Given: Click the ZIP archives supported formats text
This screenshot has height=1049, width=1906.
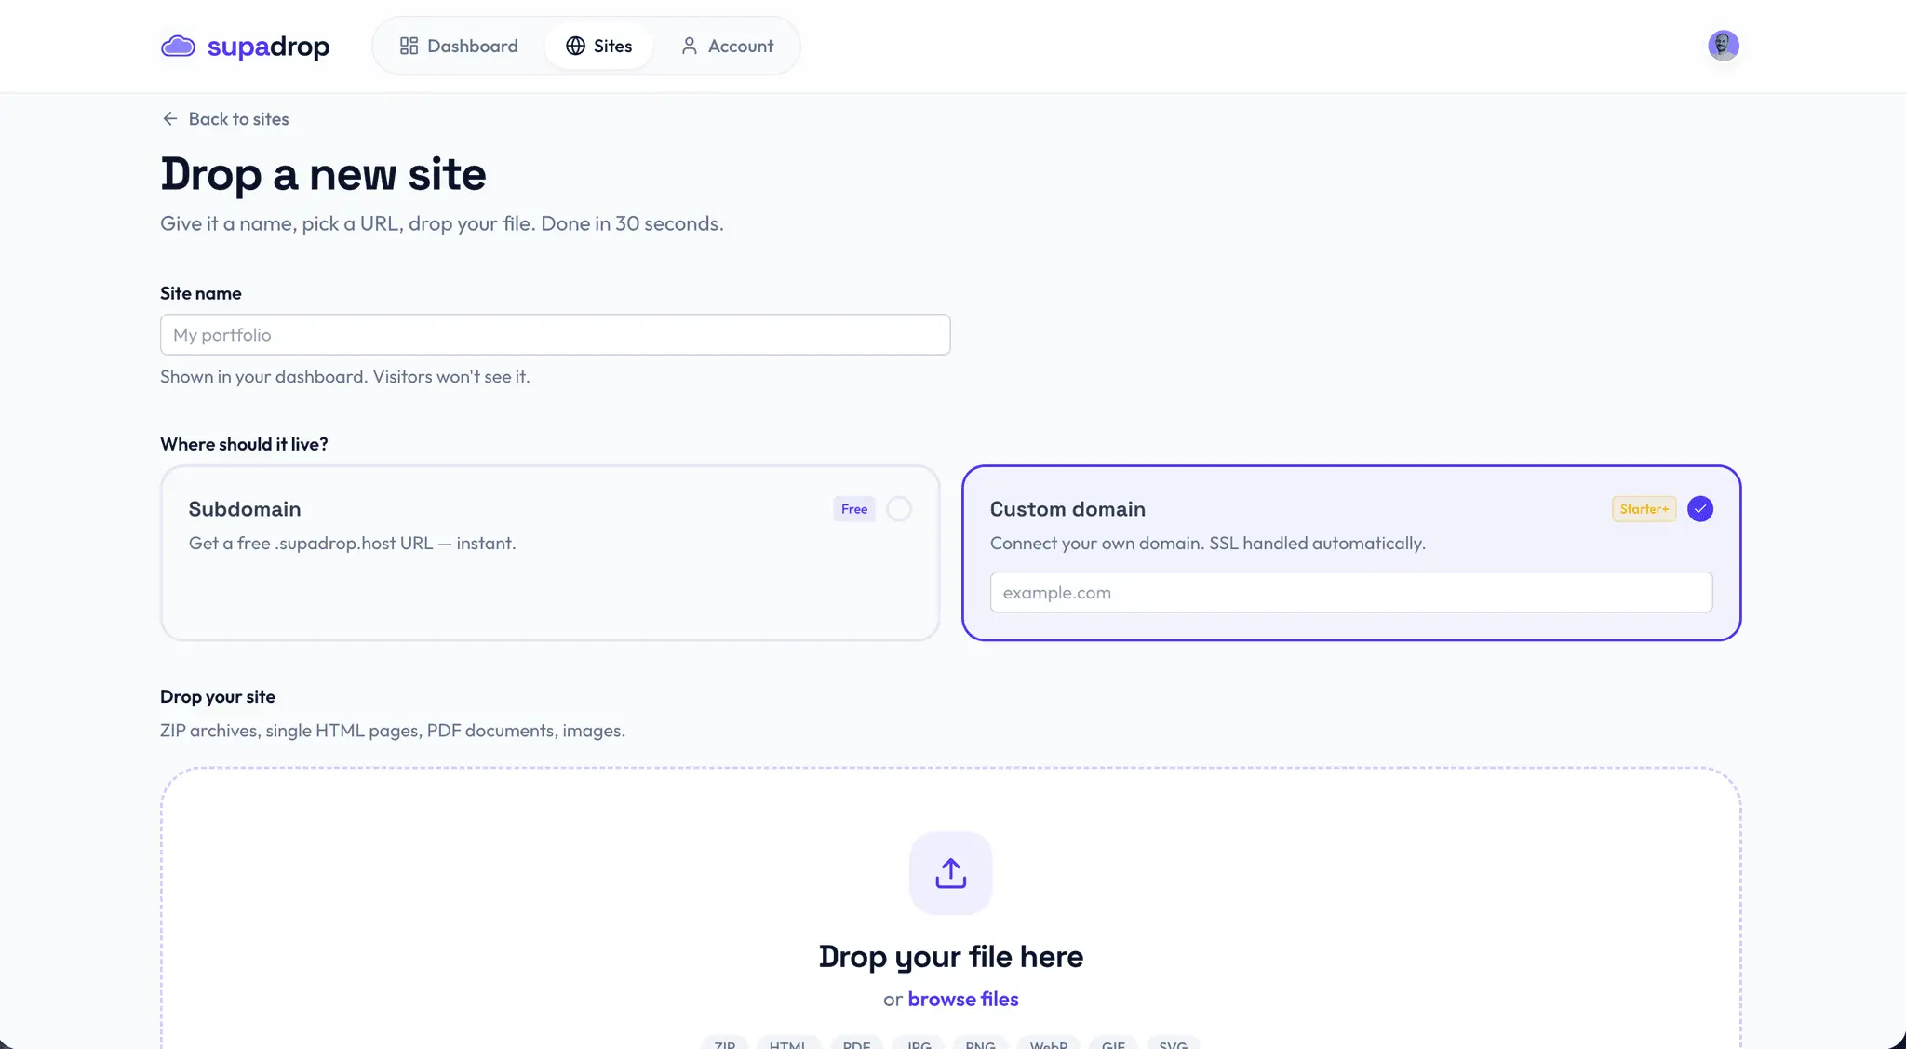Looking at the screenshot, I should (x=392, y=731).
